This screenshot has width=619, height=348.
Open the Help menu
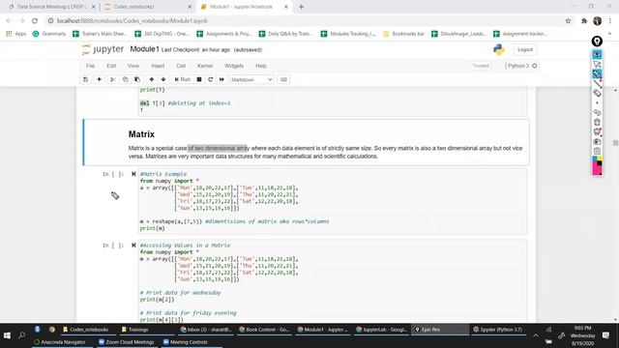(261, 66)
